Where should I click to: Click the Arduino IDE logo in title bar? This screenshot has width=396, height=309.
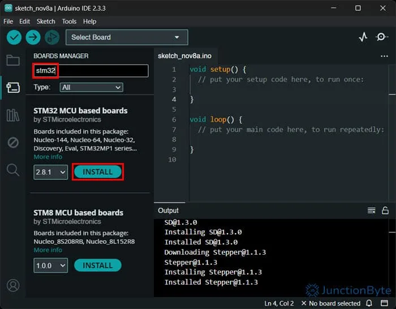8,8
